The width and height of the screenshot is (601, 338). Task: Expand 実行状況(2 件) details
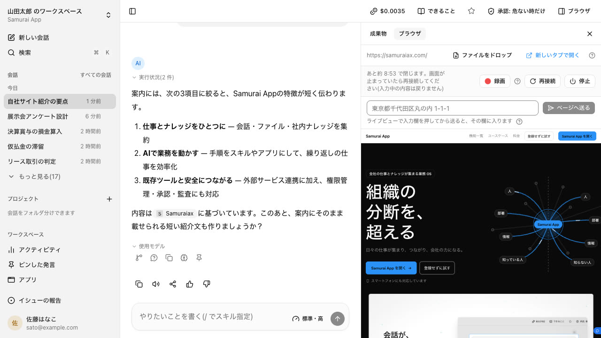coord(153,77)
